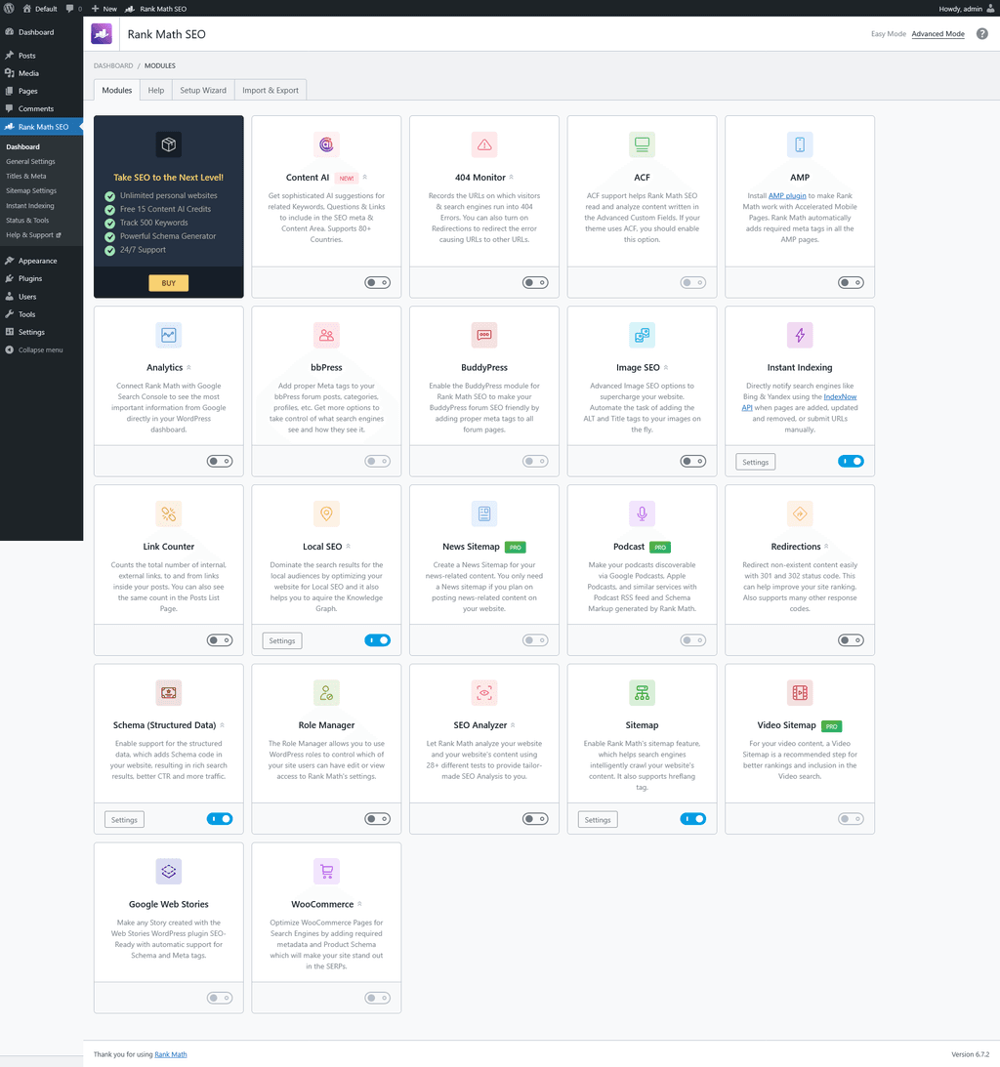Select Advanced Mode
The width and height of the screenshot is (1000, 1067).
(938, 34)
